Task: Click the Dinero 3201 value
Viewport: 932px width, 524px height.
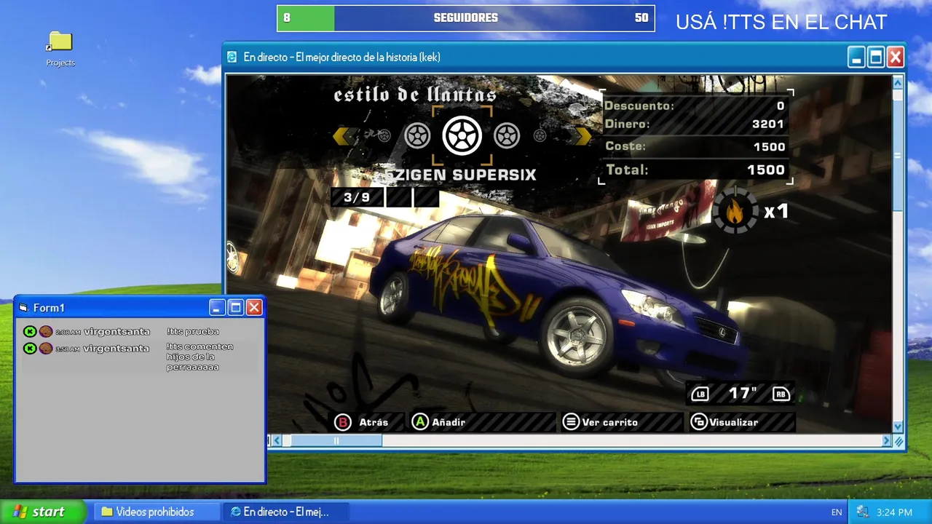Action: point(768,124)
